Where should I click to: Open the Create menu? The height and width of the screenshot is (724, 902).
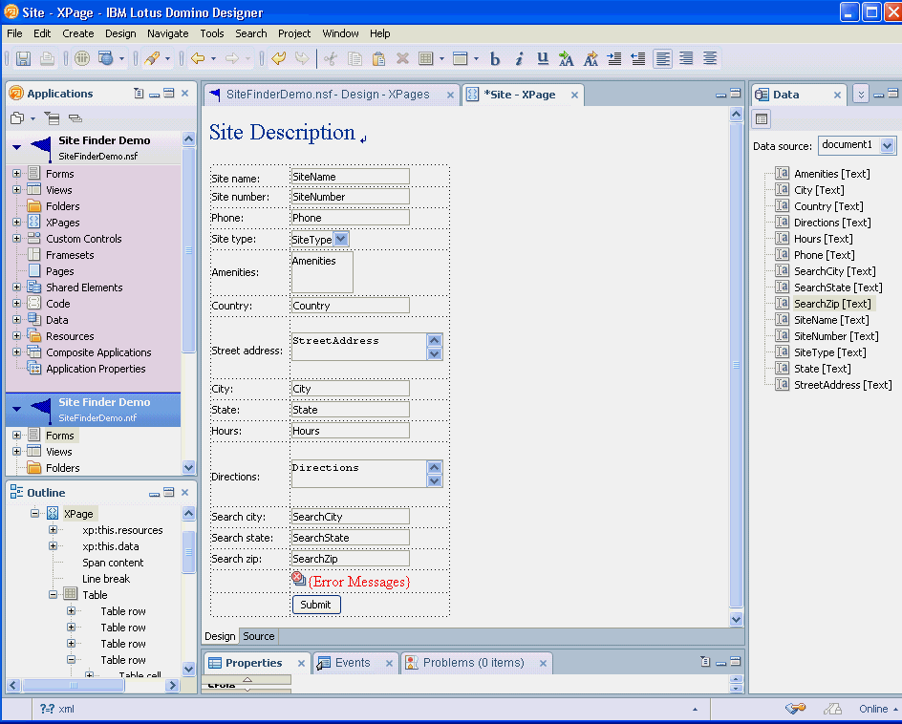coord(78,33)
